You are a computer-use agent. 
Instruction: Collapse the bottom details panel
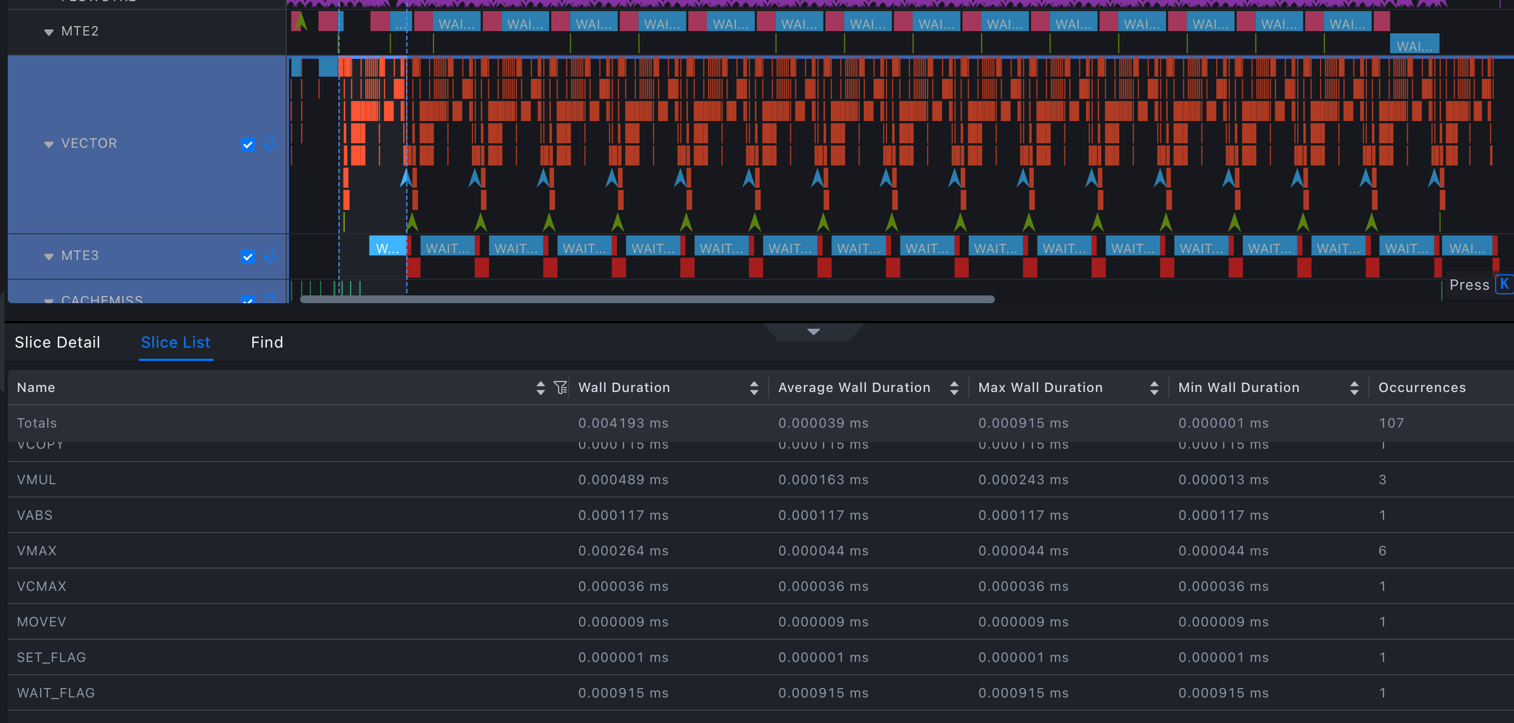click(x=814, y=332)
